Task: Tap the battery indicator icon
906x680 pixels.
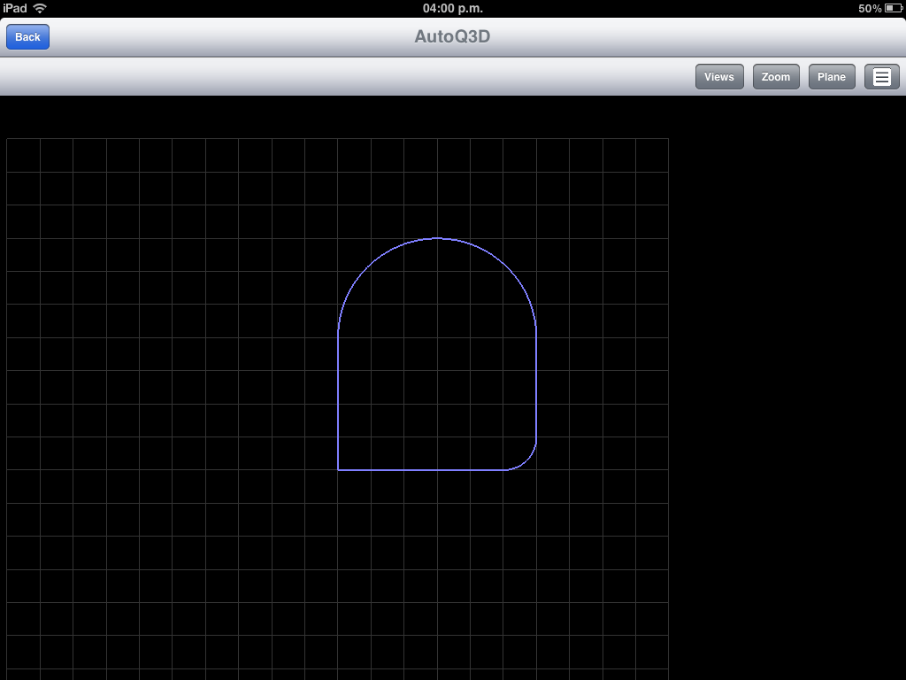Action: coord(894,8)
